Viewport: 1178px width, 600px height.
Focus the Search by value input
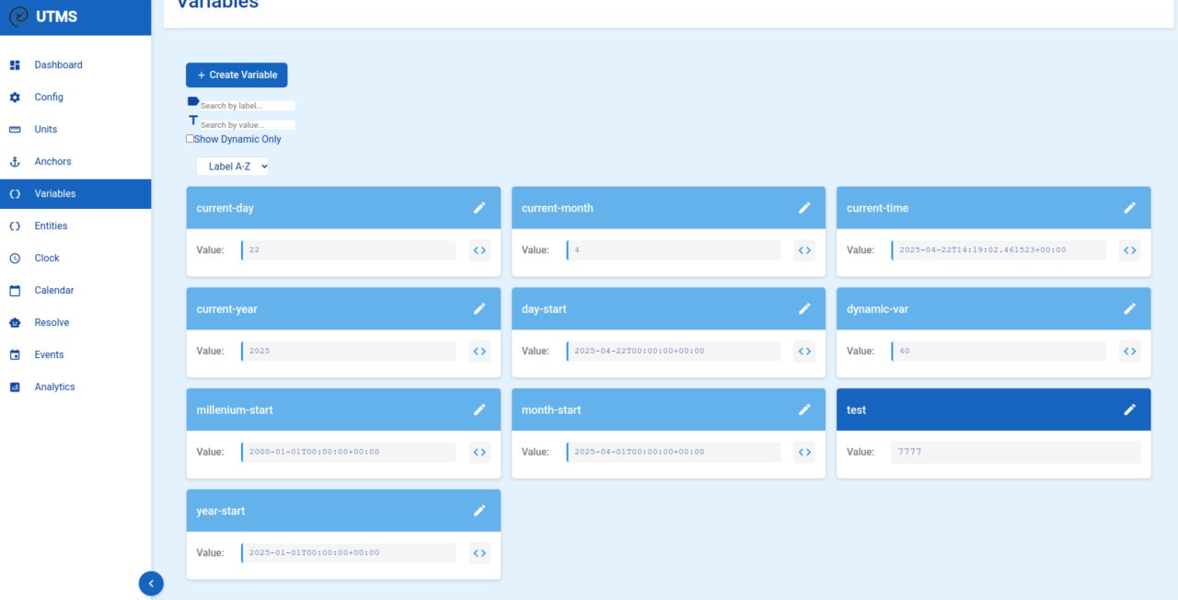247,125
